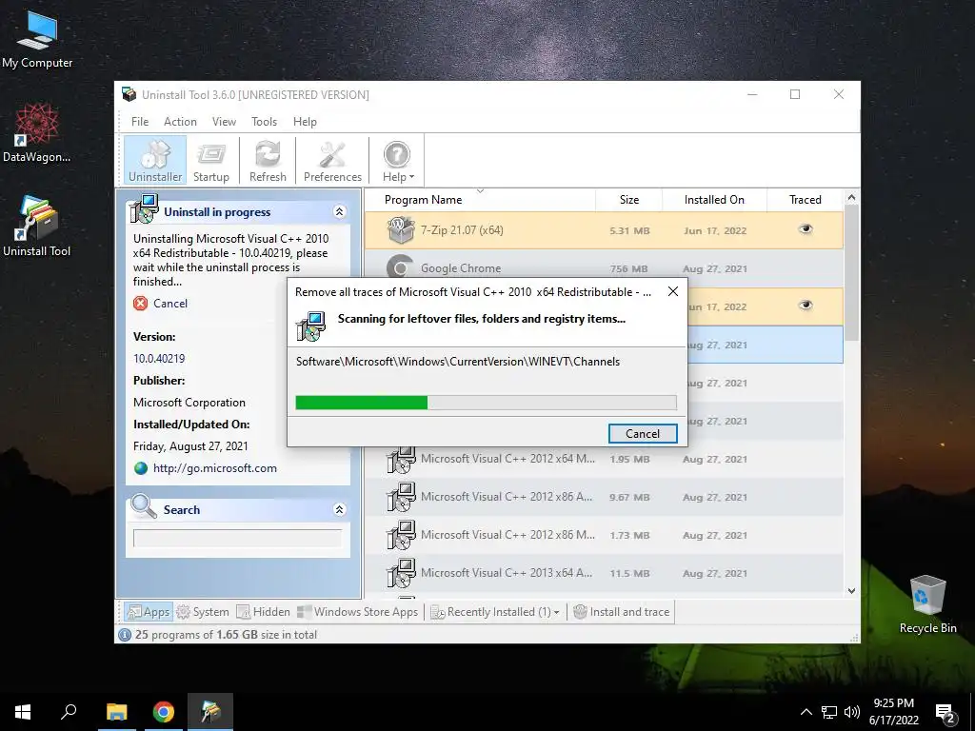Screen dimensions: 975x731
Task: Click the icon of Visual C++ 2012 x86 A...
Action: [401, 497]
